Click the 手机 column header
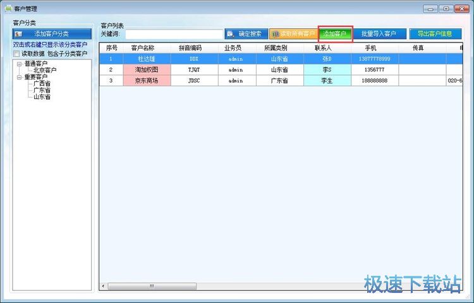This screenshot has height=303, width=474. point(375,48)
